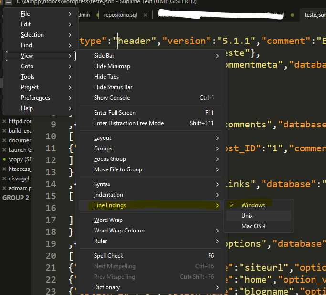Click Hide Minimap entry

coord(151,66)
